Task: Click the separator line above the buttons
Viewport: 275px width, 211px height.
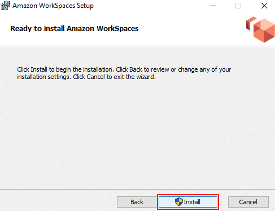Action: 137,189
